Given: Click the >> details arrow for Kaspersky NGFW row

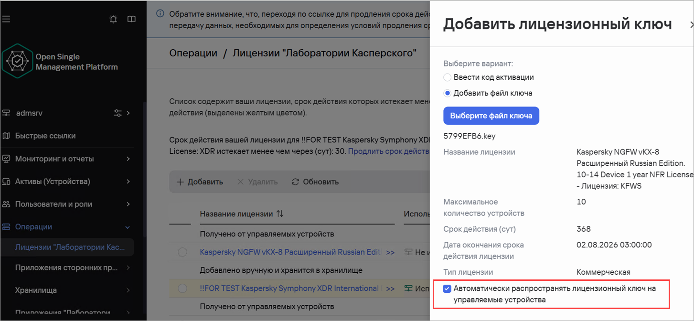Looking at the screenshot, I should tap(390, 252).
